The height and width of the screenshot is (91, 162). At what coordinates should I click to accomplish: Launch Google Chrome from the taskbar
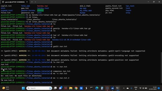pos(76,88)
